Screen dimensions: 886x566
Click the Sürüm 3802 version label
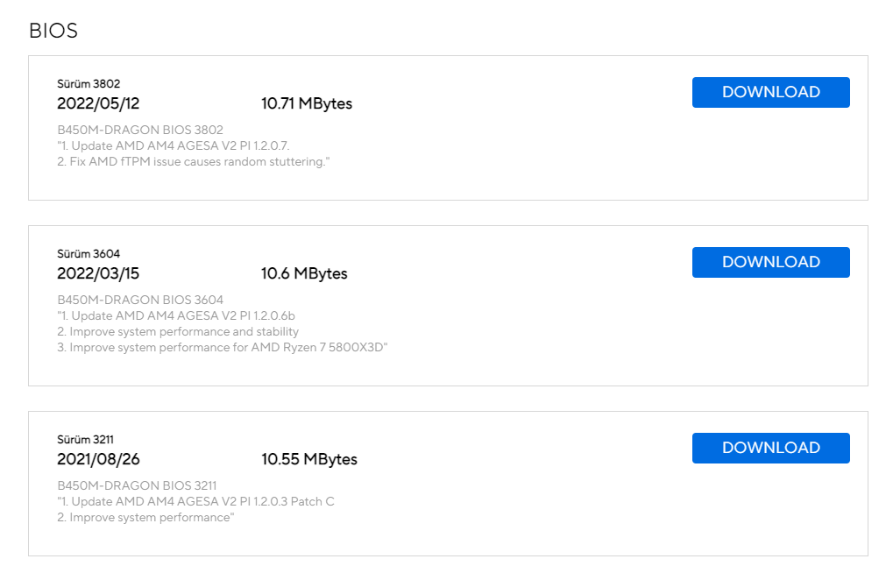pyautogui.click(x=89, y=84)
